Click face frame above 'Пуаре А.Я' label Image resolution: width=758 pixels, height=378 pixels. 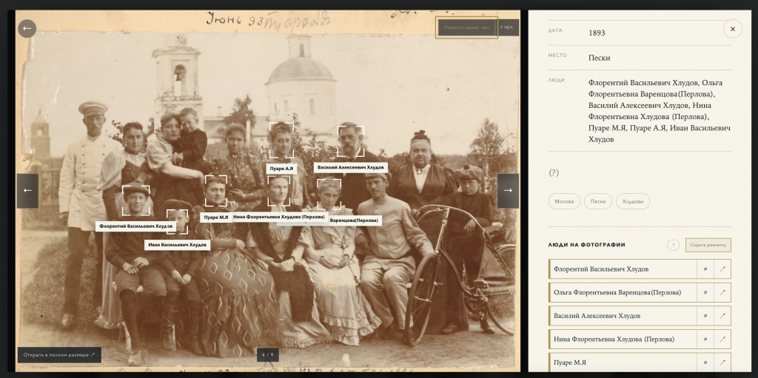(281, 141)
